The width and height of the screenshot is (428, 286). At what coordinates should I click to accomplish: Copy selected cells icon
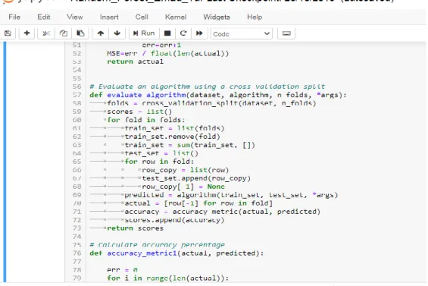64,33
